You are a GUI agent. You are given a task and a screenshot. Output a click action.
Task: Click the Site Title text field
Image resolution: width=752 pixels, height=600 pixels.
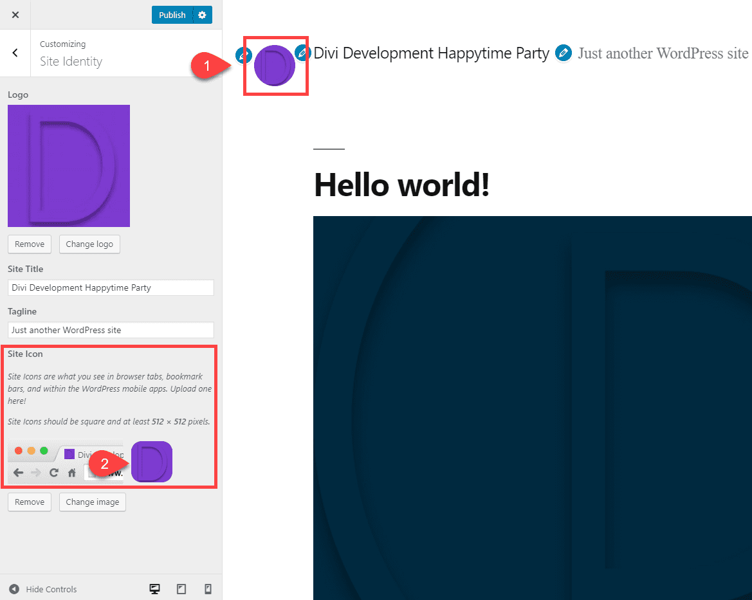(110, 287)
